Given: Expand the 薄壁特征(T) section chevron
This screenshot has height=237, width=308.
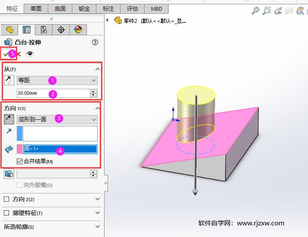Looking at the screenshot, I should [x=97, y=213].
